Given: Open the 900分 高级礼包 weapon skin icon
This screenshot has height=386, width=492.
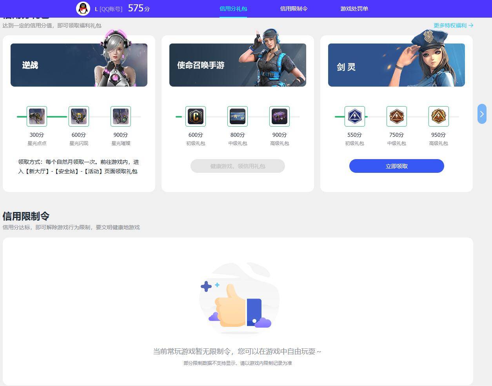Looking at the screenshot, I should (x=279, y=116).
